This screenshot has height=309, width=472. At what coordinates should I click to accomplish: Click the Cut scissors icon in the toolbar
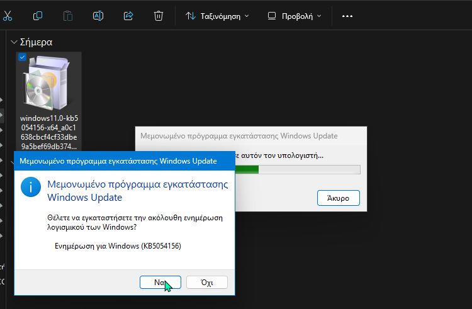(7, 16)
